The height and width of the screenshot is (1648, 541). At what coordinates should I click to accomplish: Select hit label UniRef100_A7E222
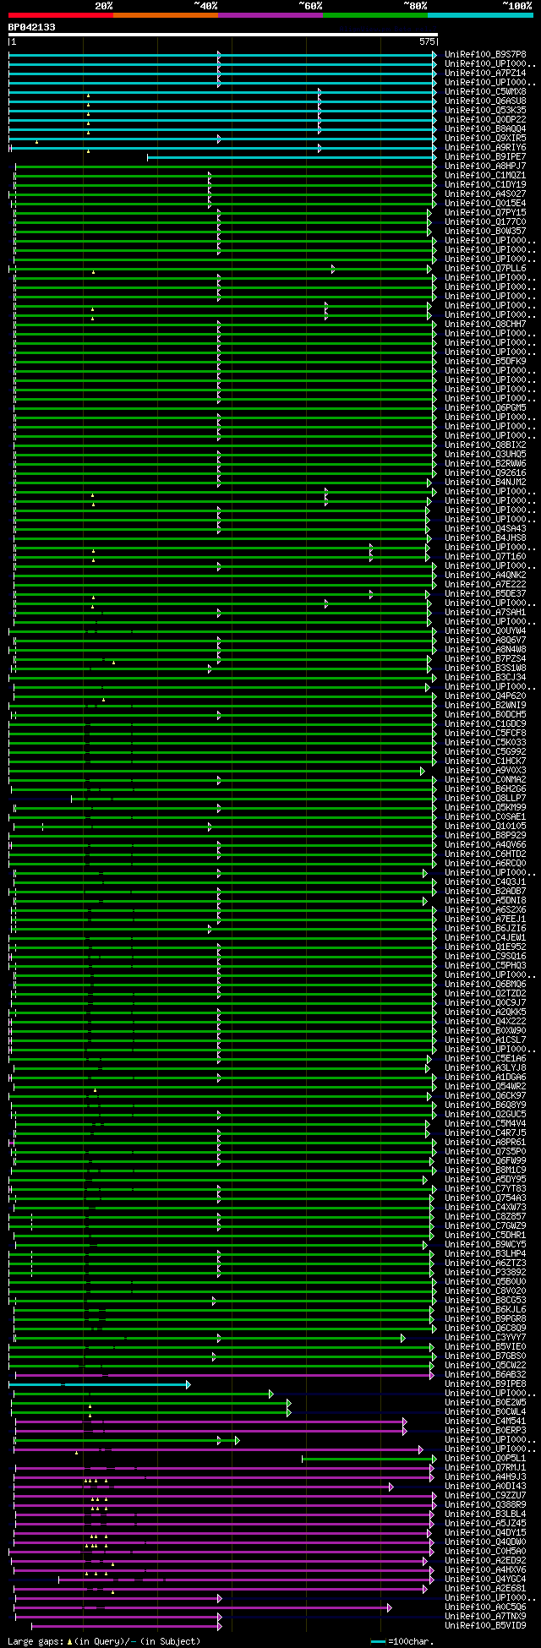click(485, 585)
